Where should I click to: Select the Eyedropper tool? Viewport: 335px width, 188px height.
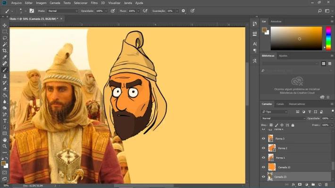(5, 57)
